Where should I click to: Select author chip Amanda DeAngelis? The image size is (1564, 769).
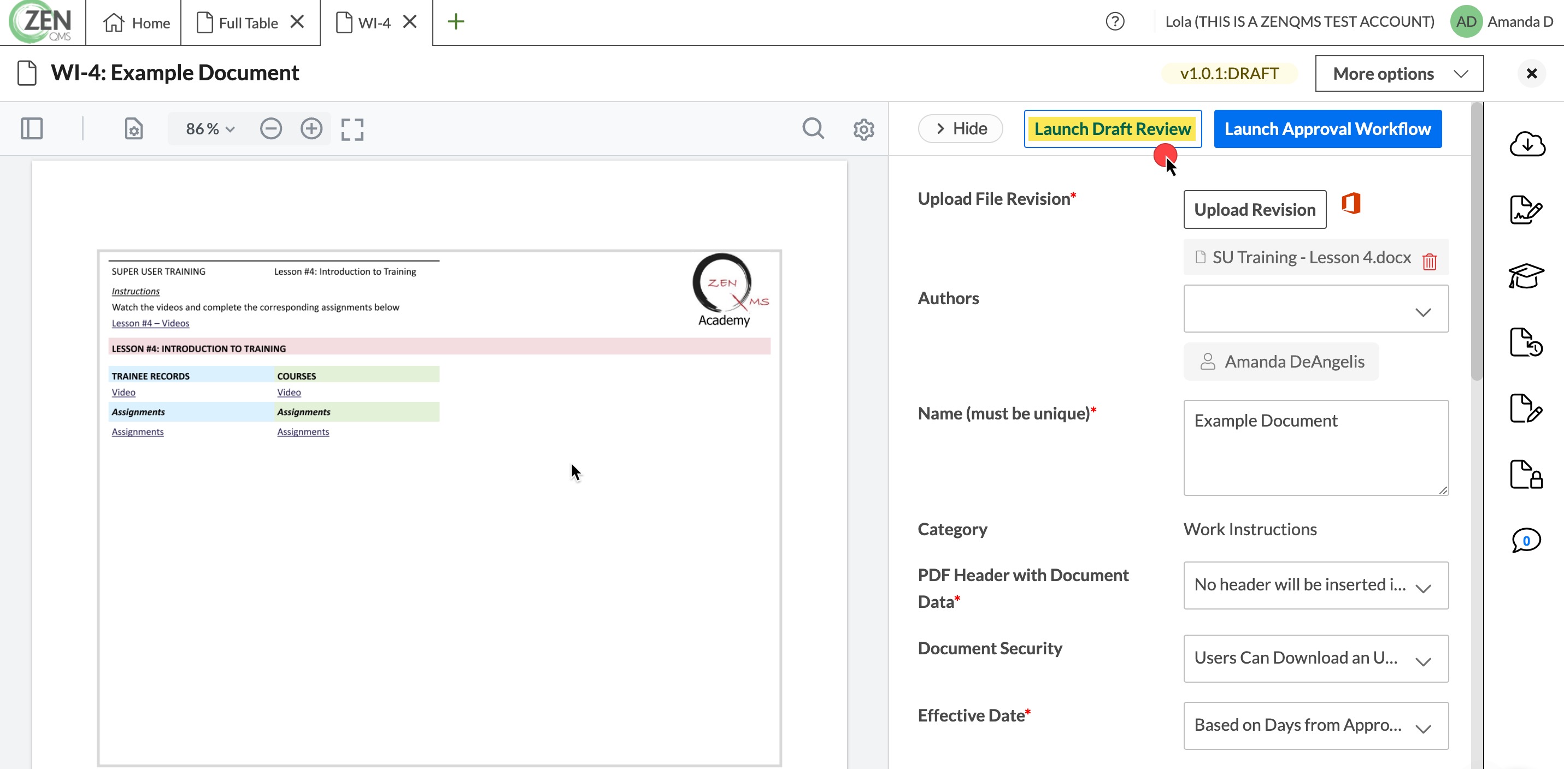(x=1281, y=362)
